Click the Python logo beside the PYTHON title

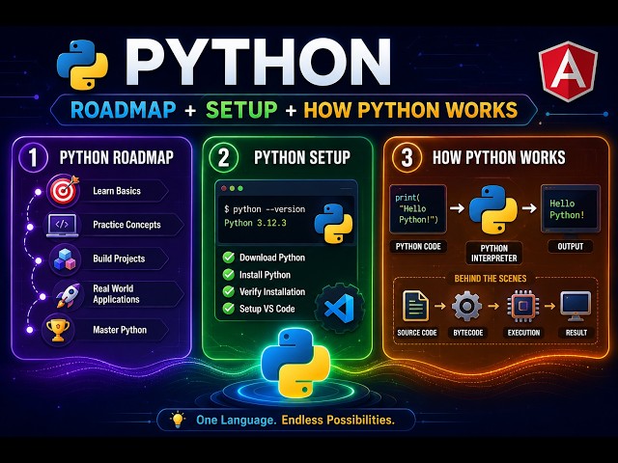click(x=82, y=65)
